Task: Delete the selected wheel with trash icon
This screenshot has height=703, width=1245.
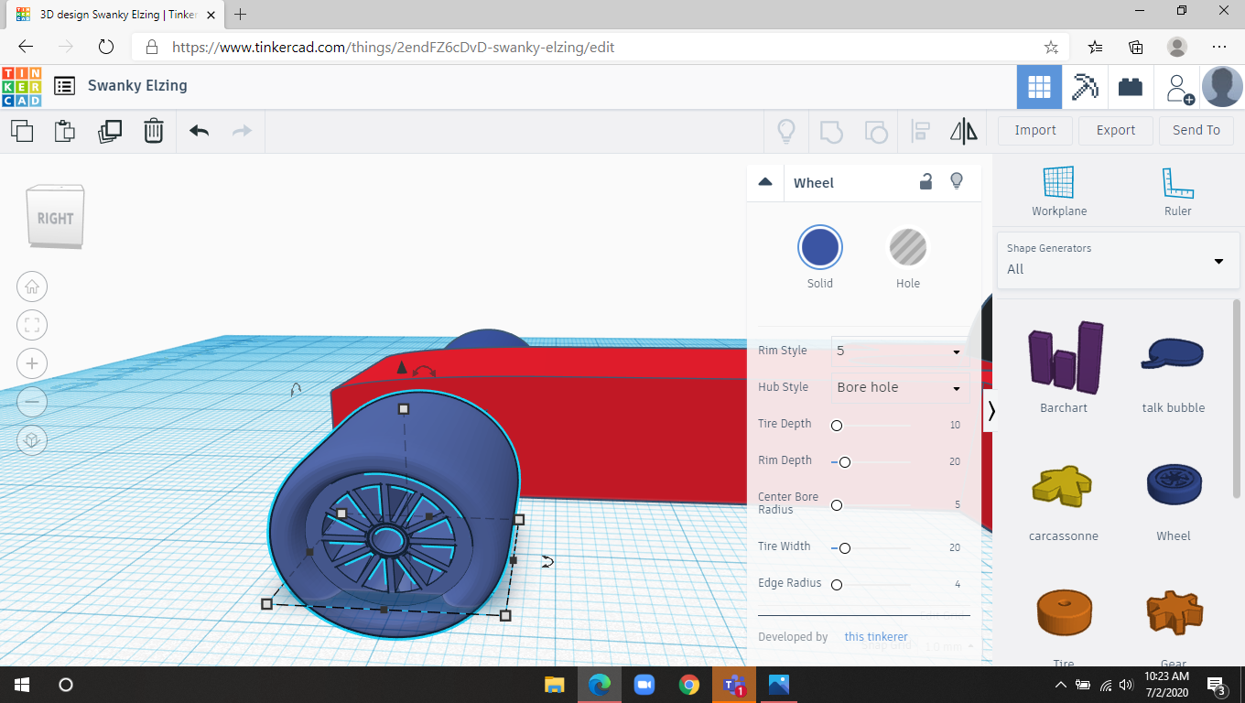Action: pyautogui.click(x=154, y=131)
